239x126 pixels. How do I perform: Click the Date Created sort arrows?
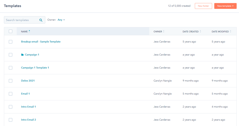[200, 31]
